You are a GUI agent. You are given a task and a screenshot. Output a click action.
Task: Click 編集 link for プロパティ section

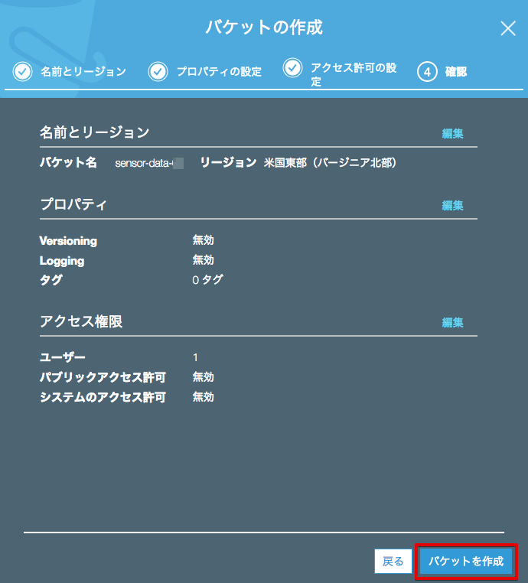(452, 205)
